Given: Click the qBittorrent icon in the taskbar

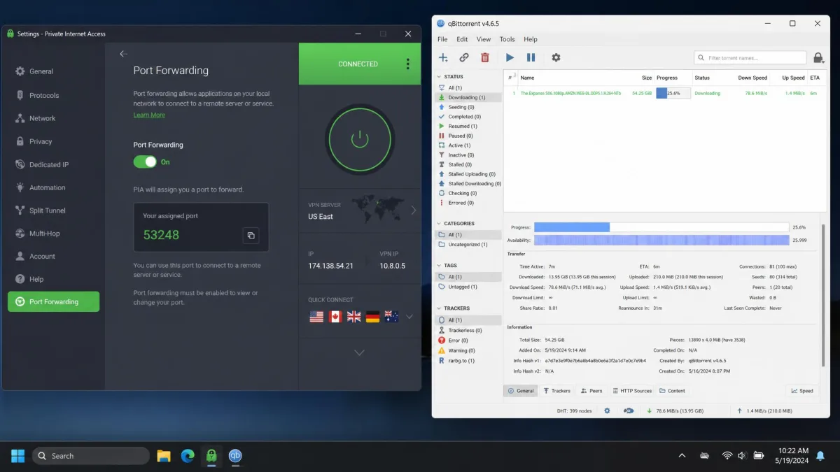Looking at the screenshot, I should 235,456.
